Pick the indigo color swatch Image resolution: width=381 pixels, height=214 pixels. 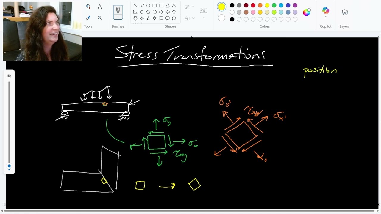click(288, 5)
